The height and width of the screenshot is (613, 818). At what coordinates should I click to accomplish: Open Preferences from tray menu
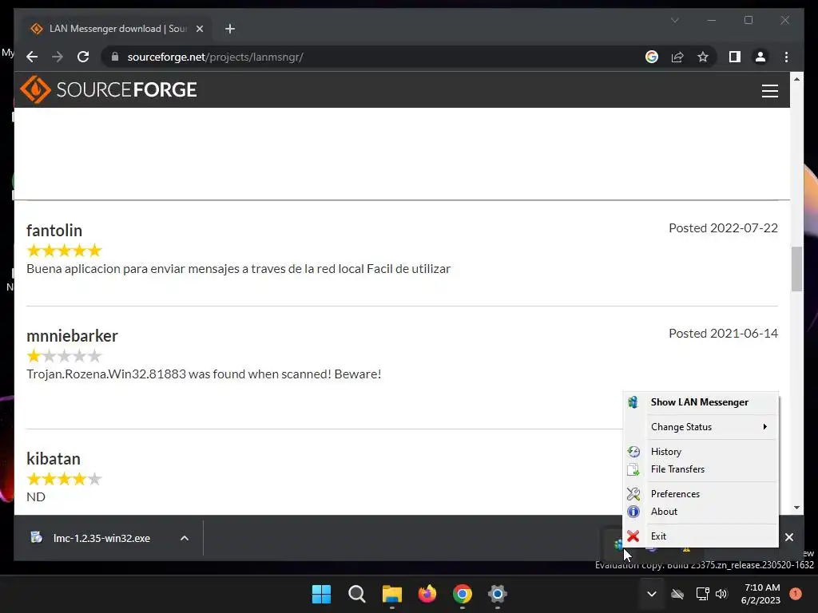point(701,493)
